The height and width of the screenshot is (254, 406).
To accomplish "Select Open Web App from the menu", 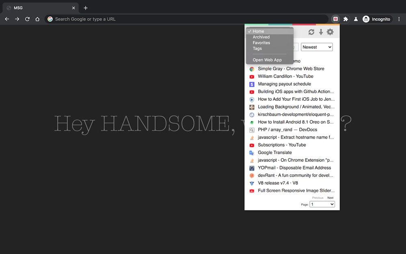I will pos(267,59).
